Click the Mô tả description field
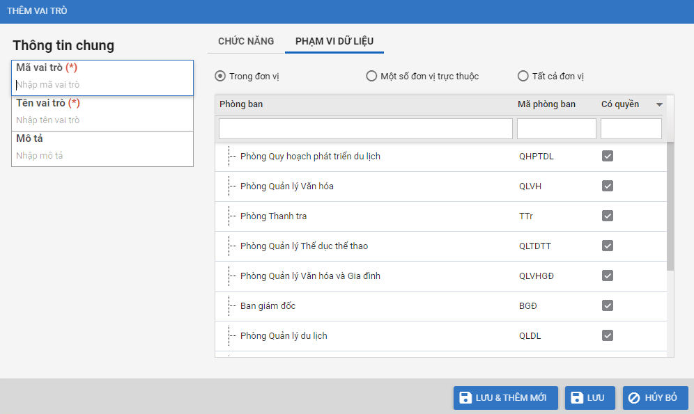Viewport: 694px width, 414px height. point(102,156)
